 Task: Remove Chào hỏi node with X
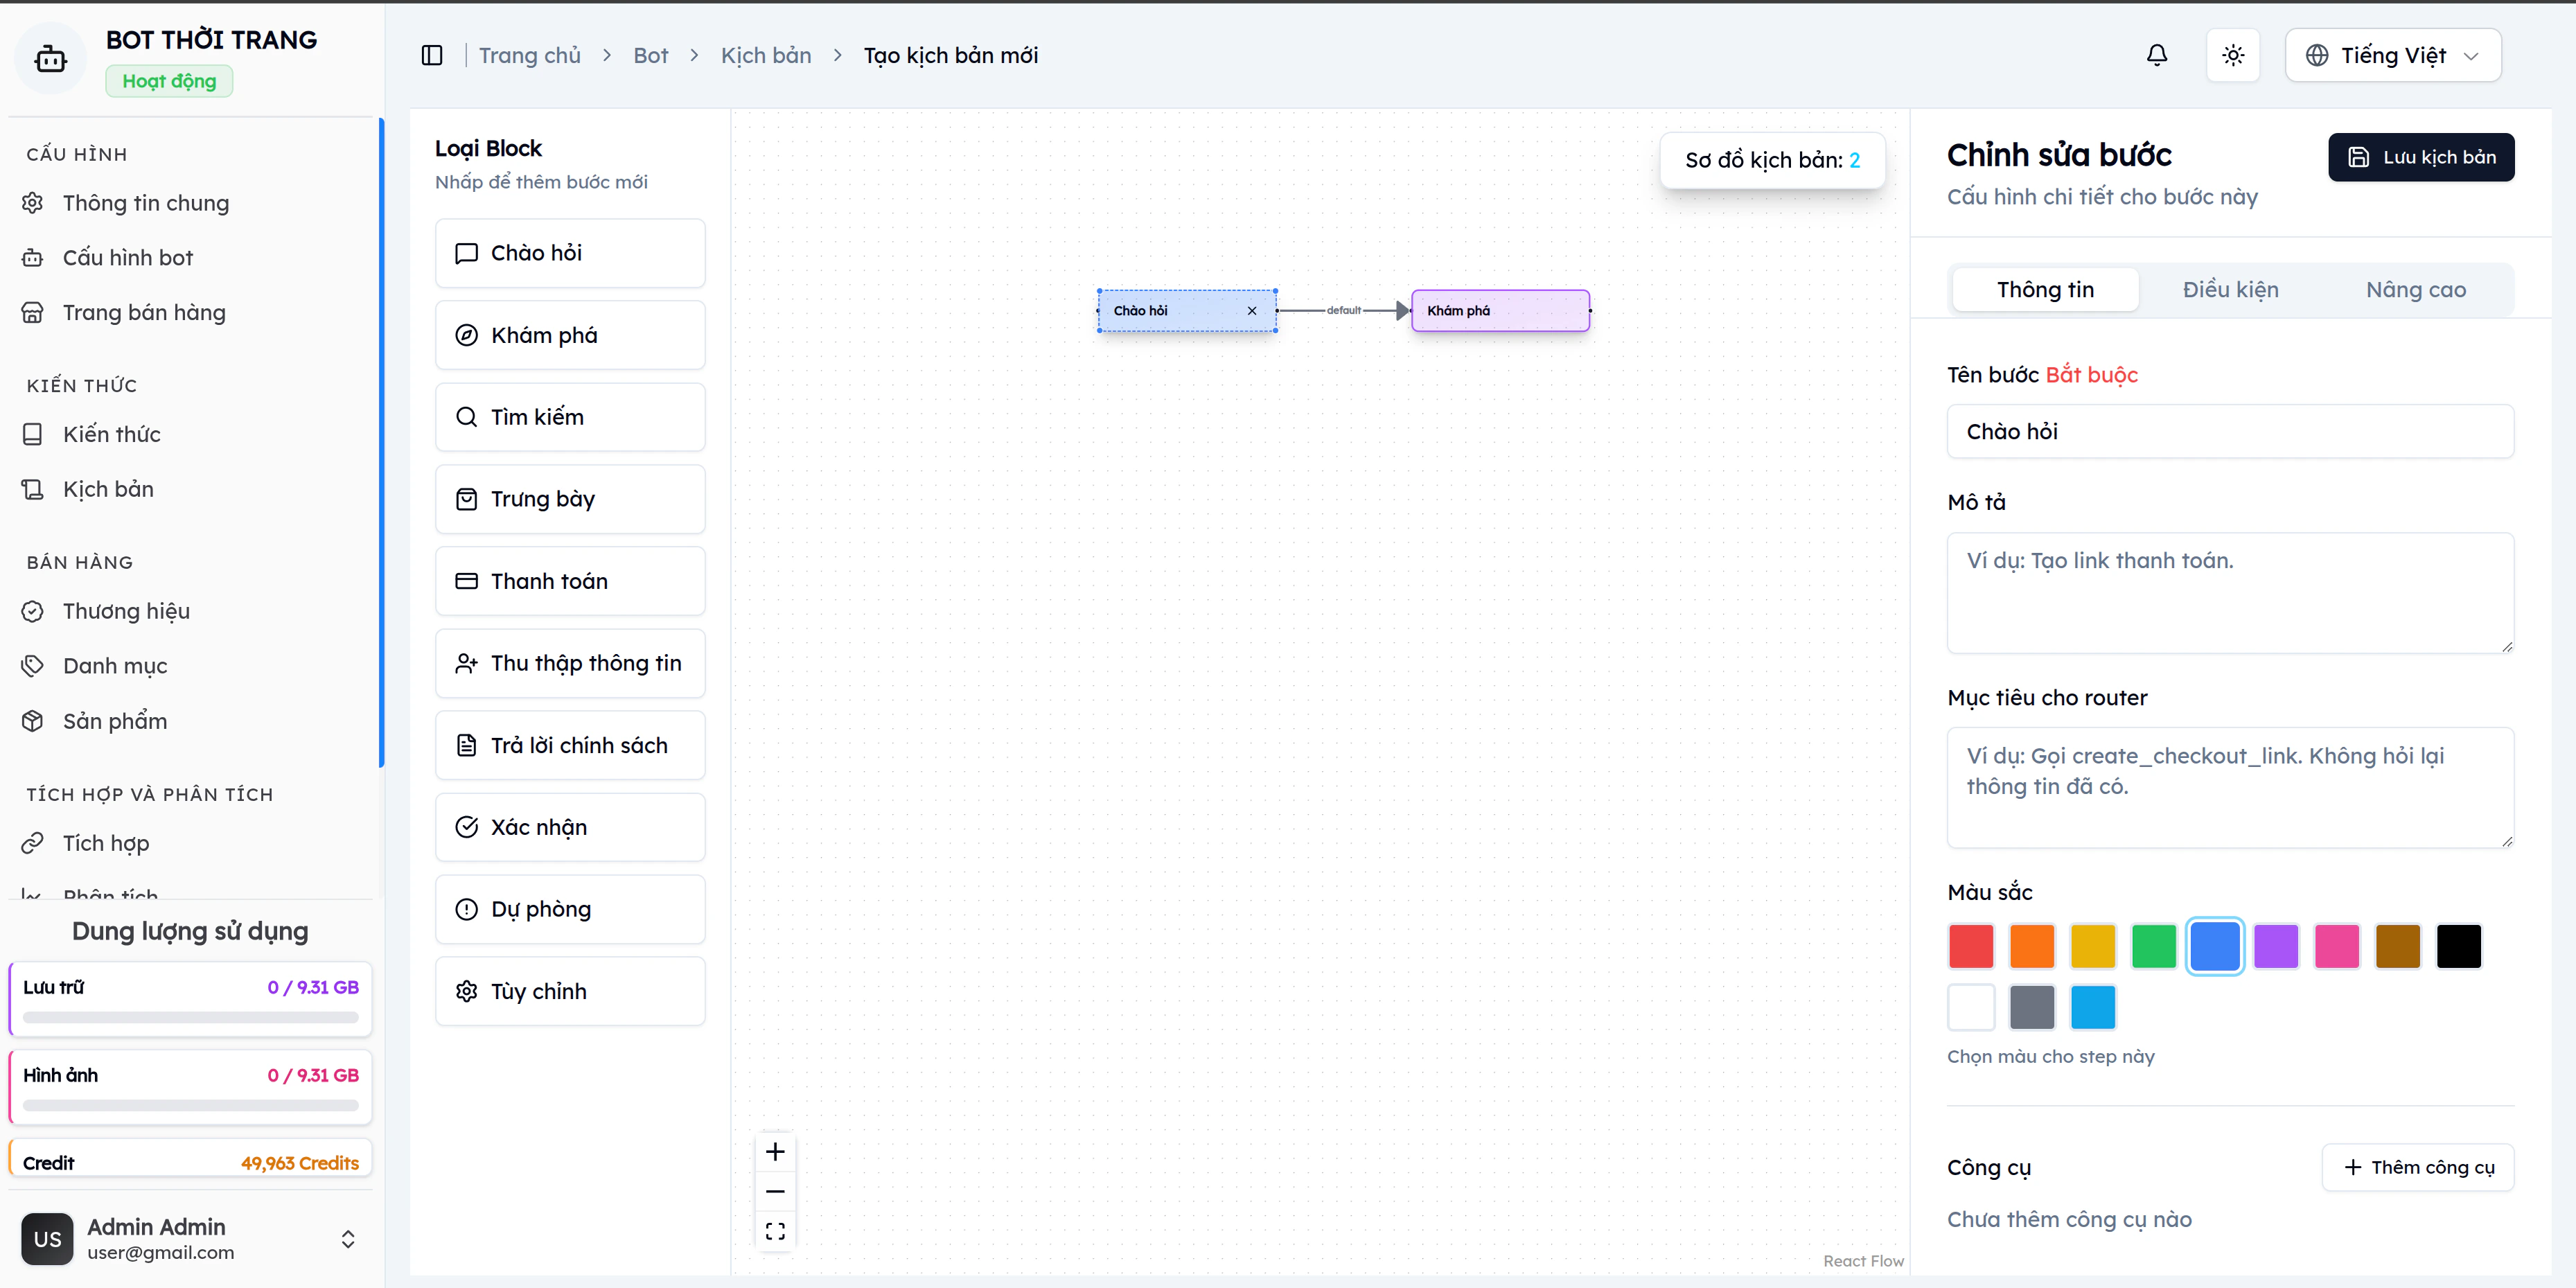(1252, 311)
